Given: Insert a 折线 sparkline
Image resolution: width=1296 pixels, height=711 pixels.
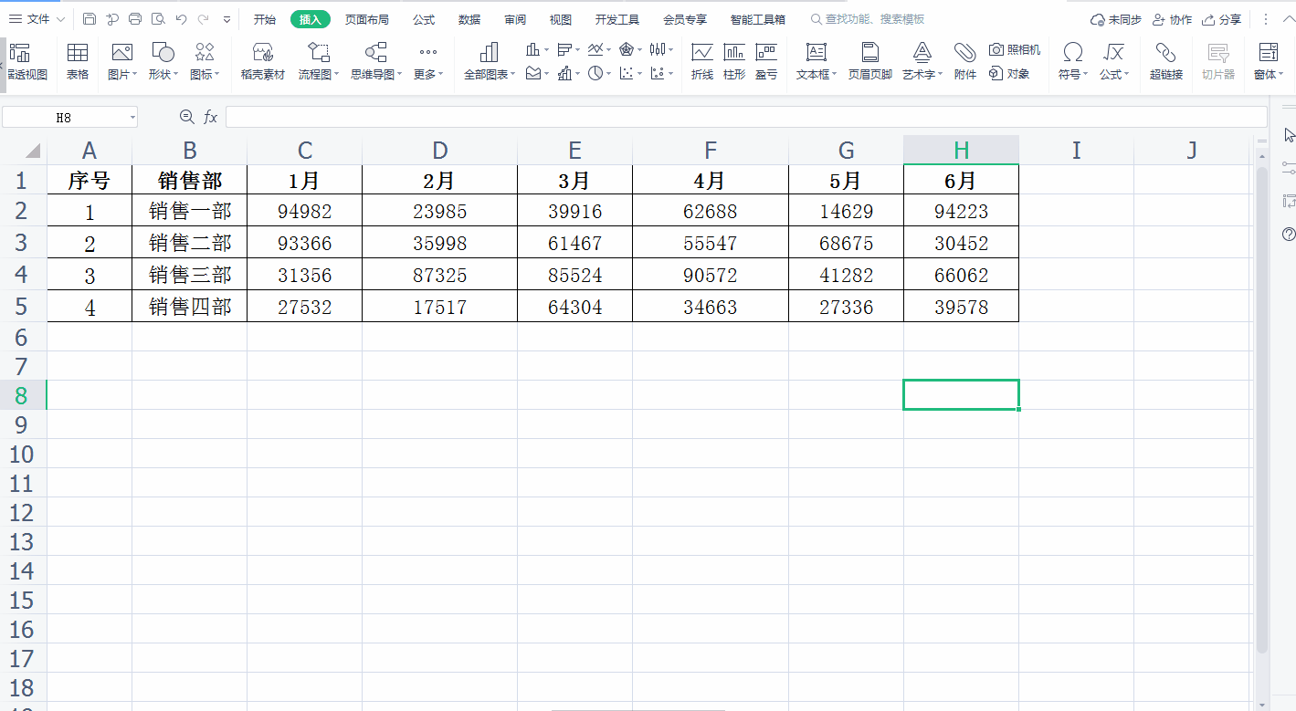Looking at the screenshot, I should [702, 62].
